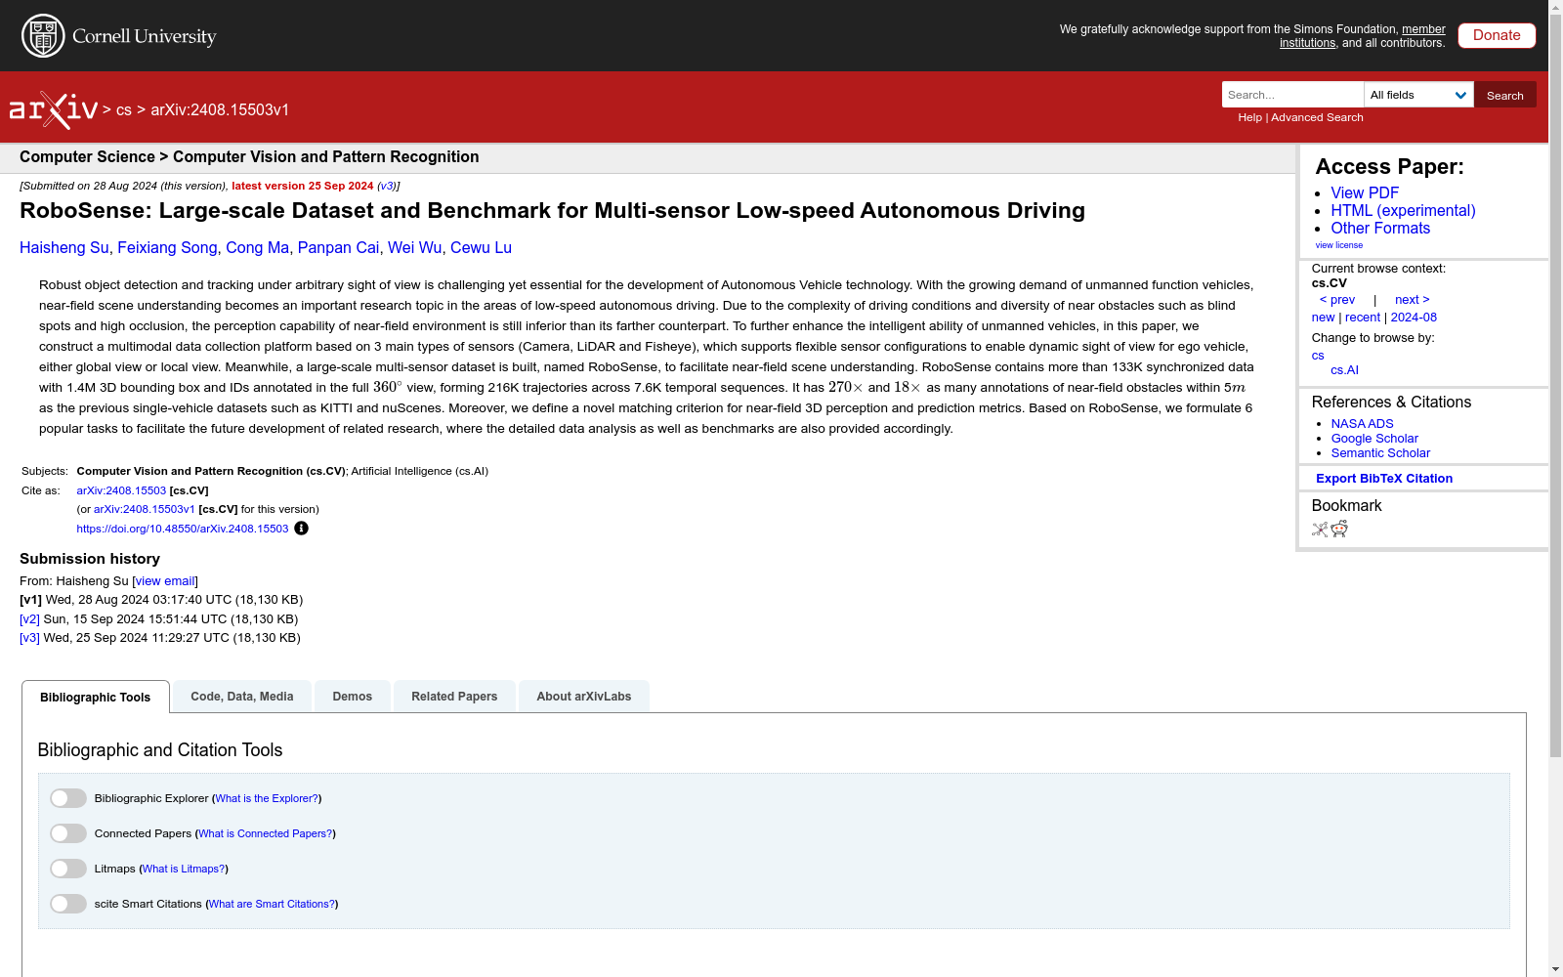This screenshot has width=1563, height=977.
Task: Click What is Connected Papers? link
Action: 266,833
